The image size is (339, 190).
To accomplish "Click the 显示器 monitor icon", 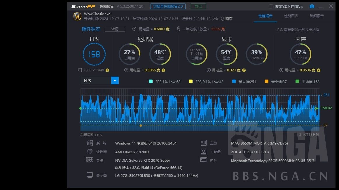I will (90, 175).
